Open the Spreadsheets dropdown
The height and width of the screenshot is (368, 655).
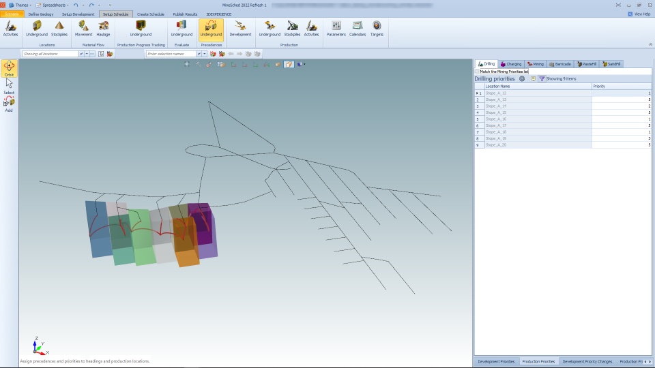point(53,5)
